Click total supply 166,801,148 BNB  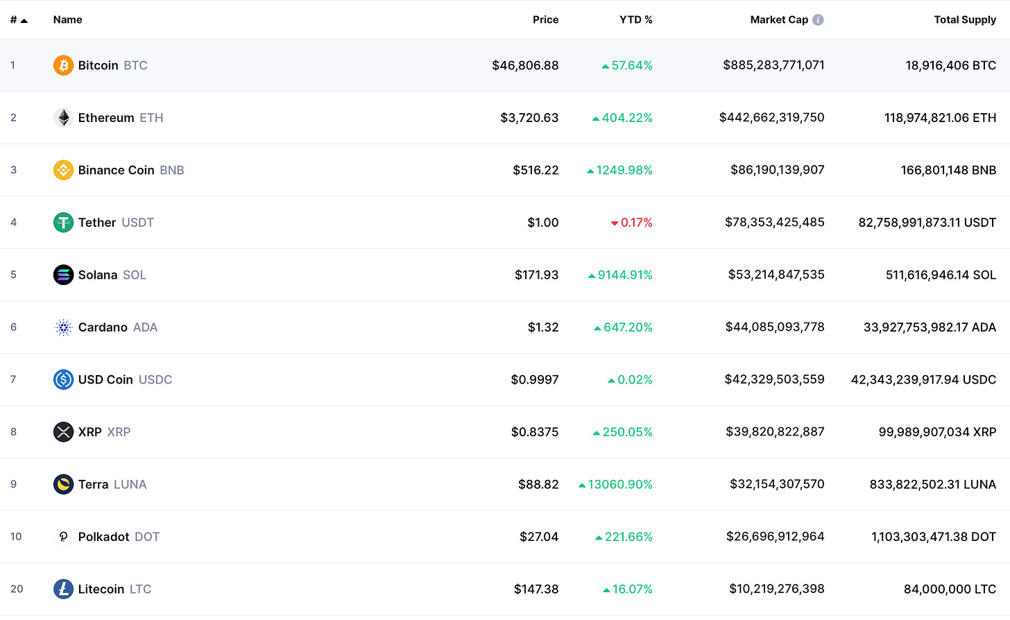[x=949, y=170]
